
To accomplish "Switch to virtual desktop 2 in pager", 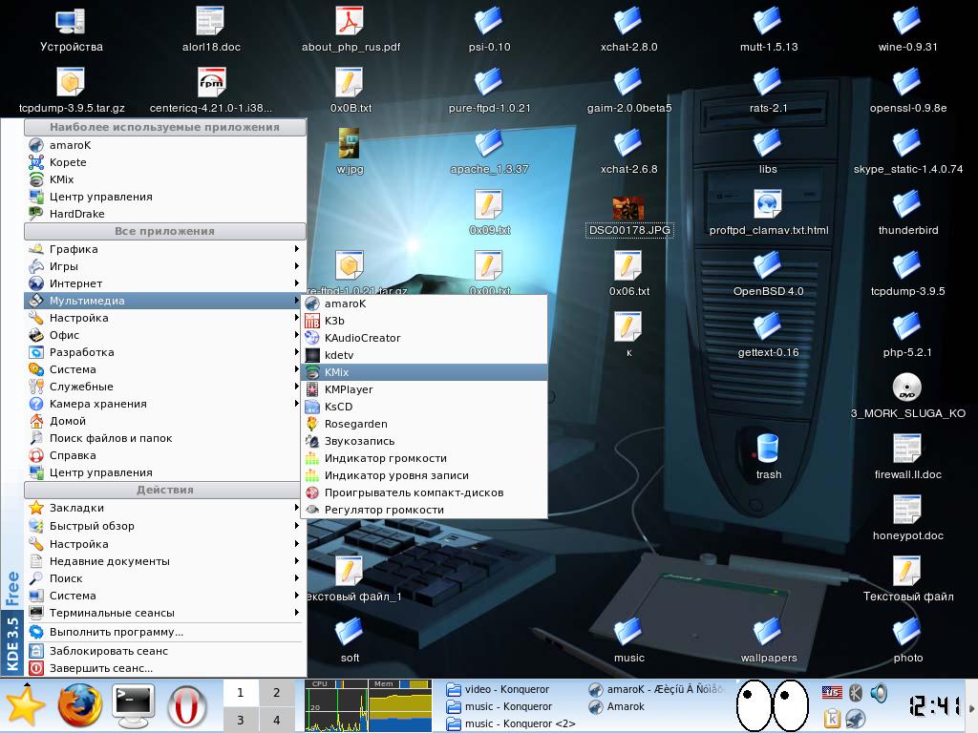I will (x=276, y=693).
